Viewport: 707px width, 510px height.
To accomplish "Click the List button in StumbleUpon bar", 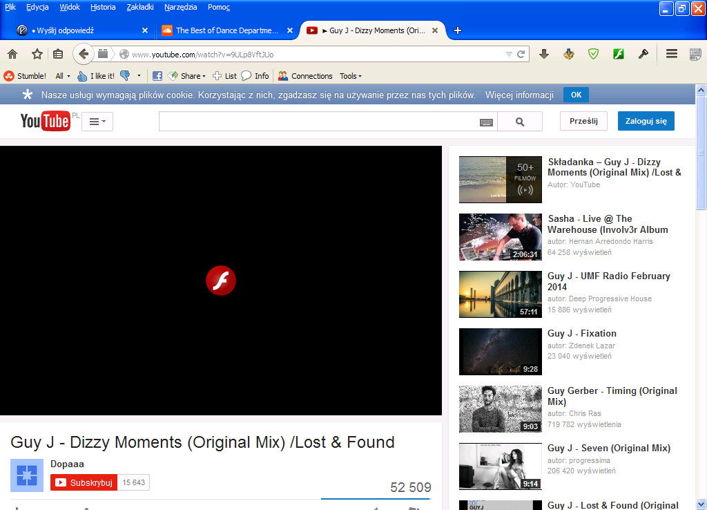I will [224, 76].
